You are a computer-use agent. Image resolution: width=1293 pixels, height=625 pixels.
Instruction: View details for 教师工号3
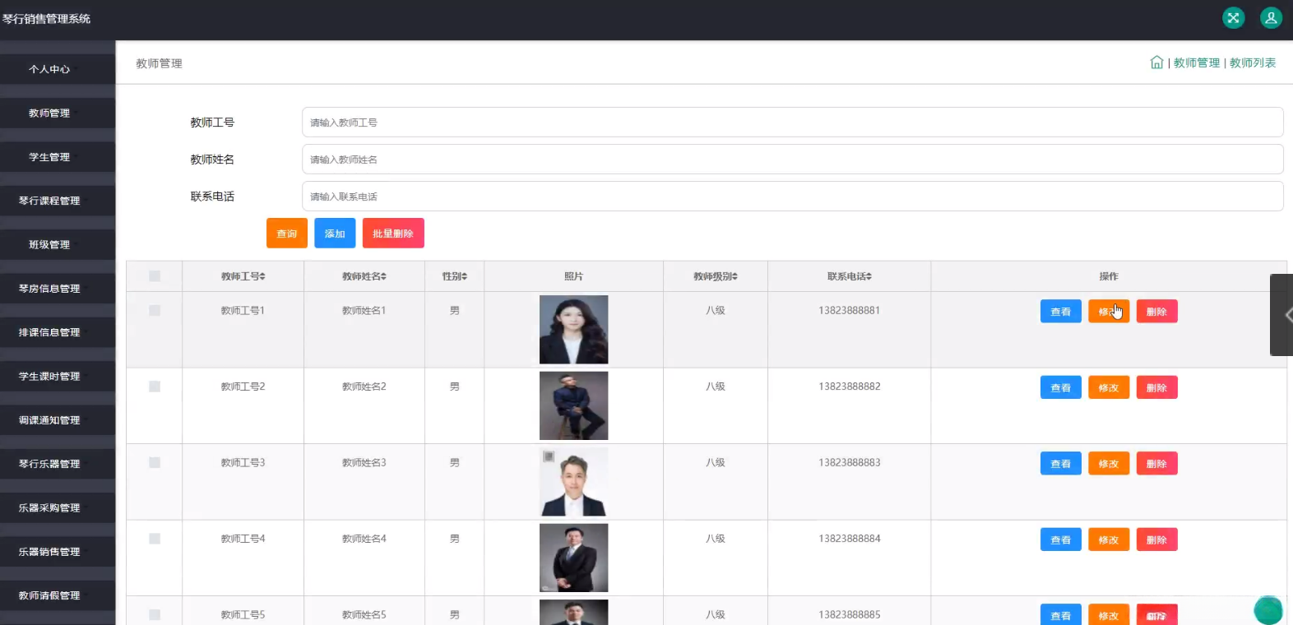click(x=1061, y=464)
